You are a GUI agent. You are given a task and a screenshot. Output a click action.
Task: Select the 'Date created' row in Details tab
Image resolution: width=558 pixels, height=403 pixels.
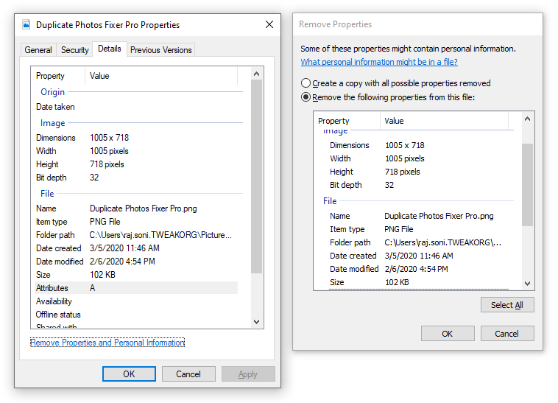(x=136, y=248)
